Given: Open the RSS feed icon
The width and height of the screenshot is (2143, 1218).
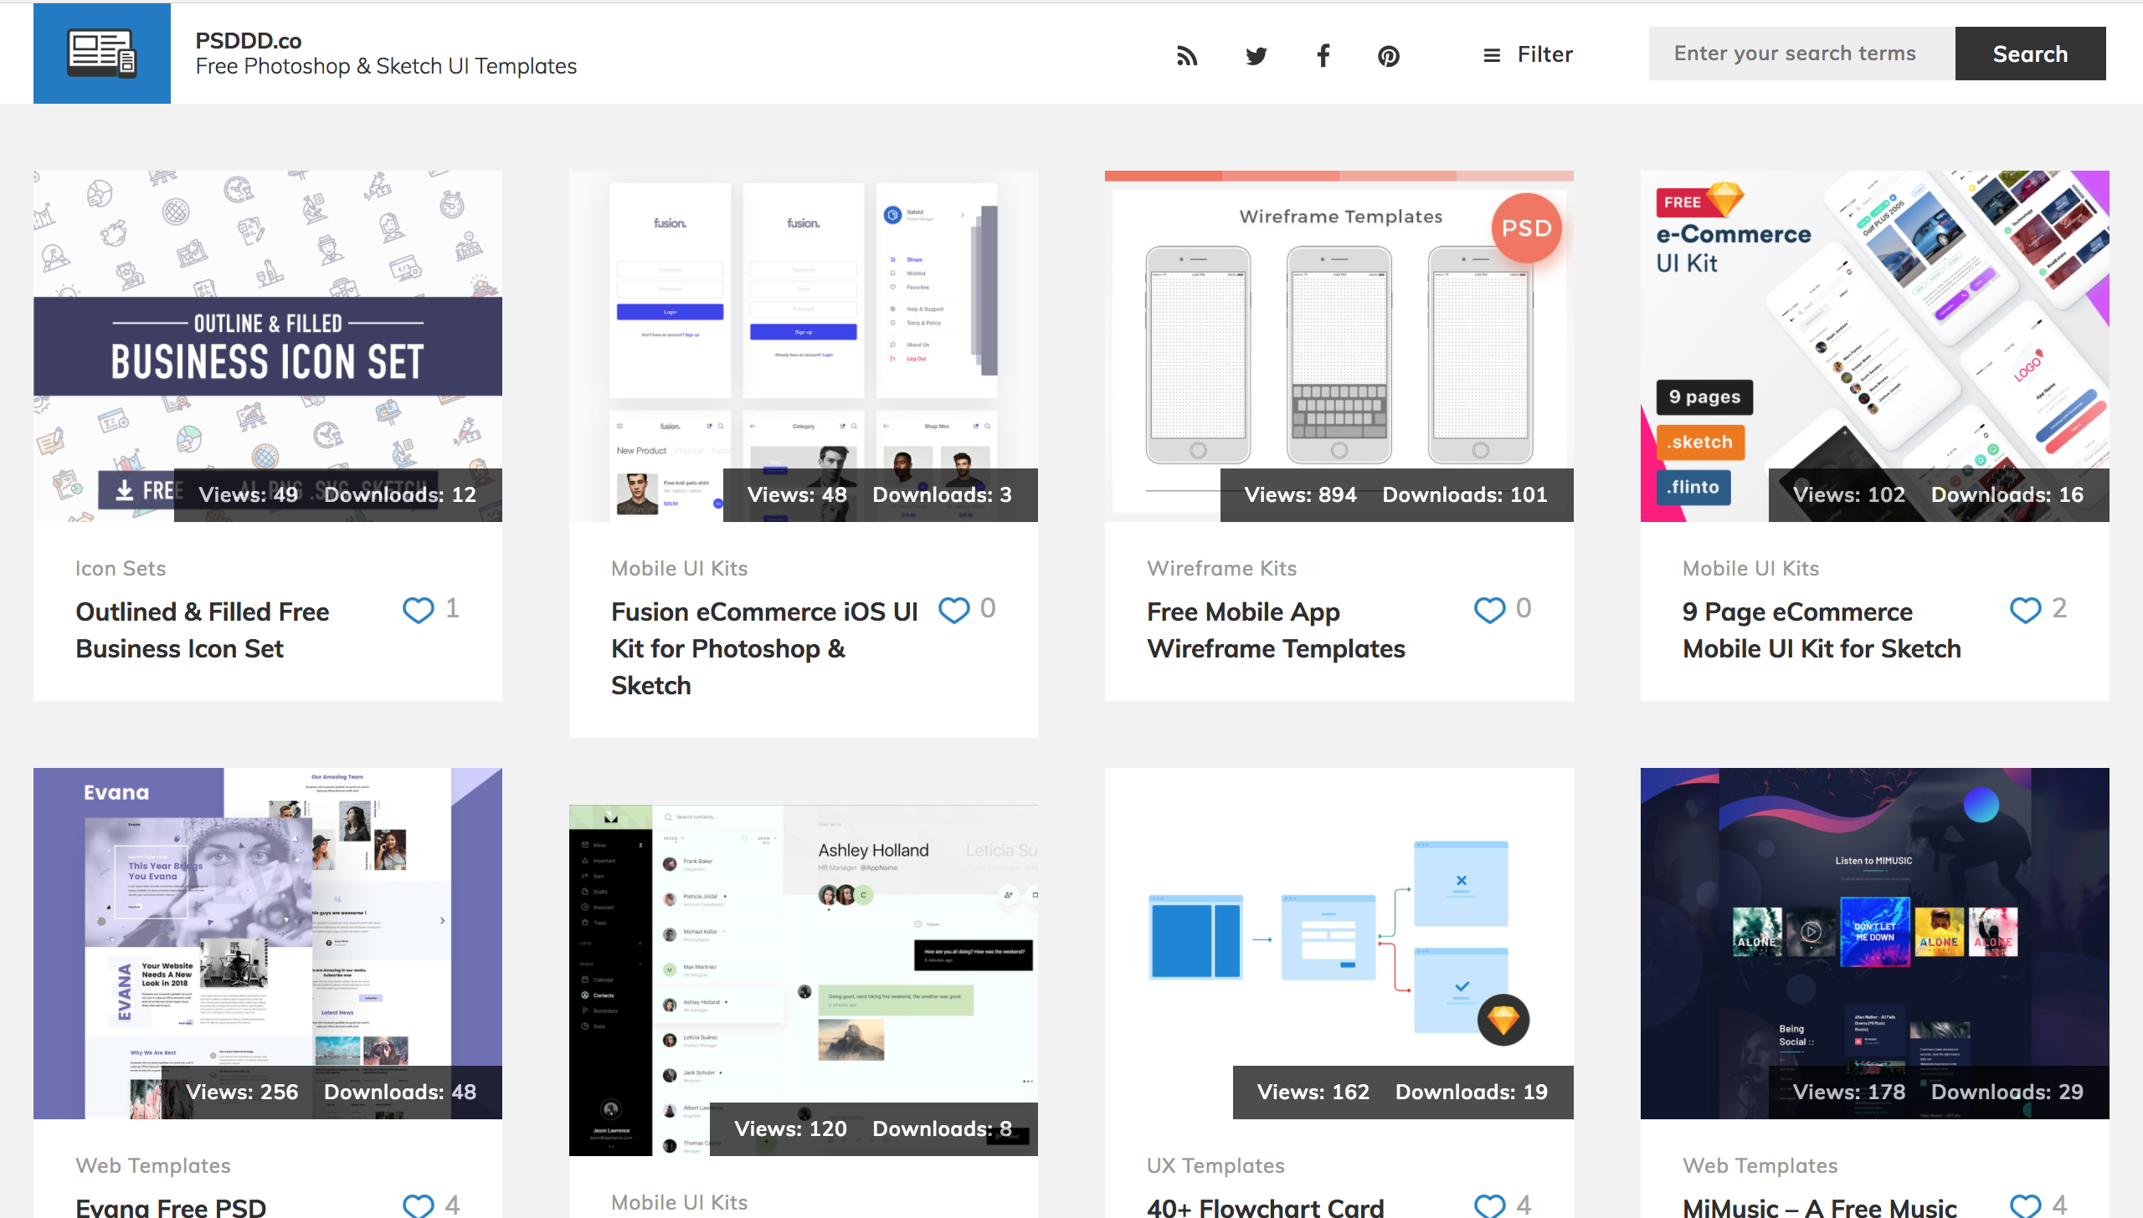Looking at the screenshot, I should point(1187,55).
